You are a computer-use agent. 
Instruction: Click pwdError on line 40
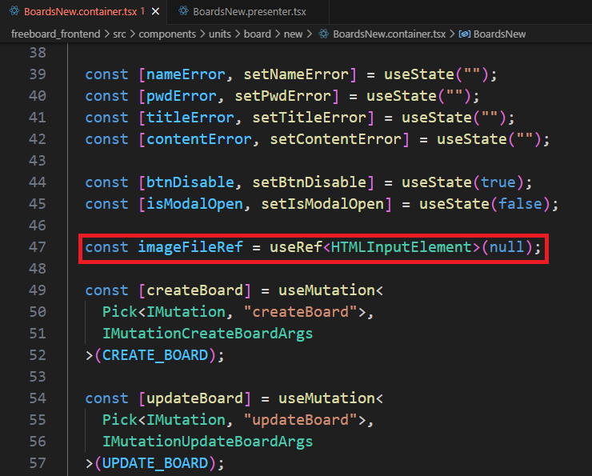coord(182,95)
